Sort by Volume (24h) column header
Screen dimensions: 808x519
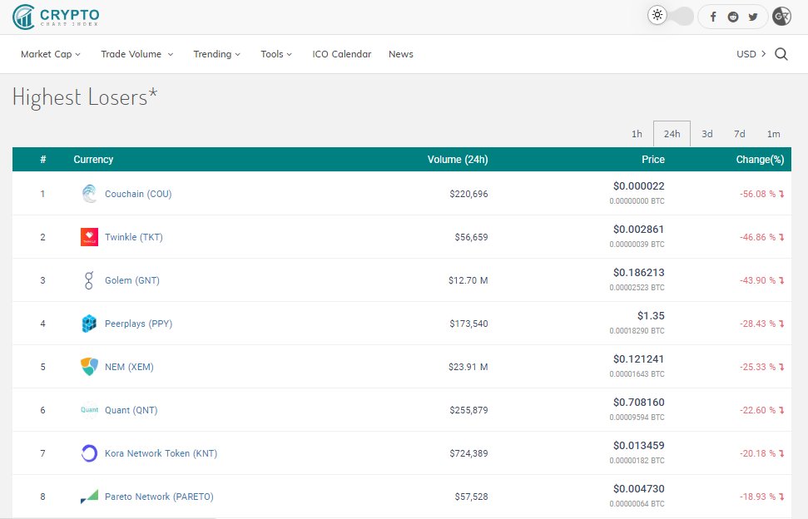458,160
